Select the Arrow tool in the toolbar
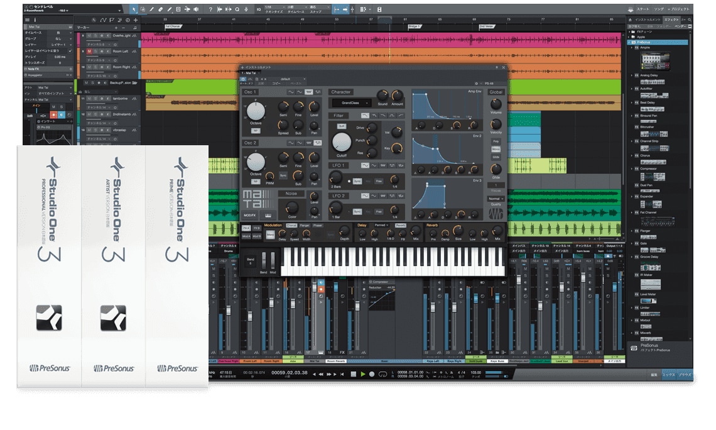Viewport: 716px width, 430px height. point(134,9)
